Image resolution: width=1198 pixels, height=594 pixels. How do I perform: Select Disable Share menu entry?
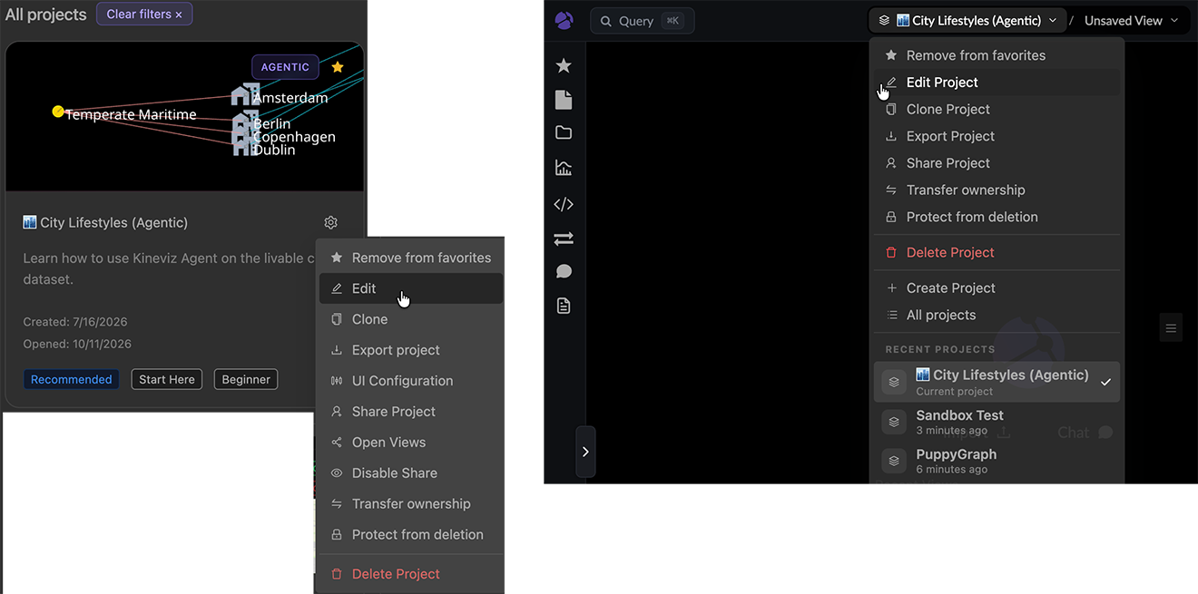(410, 473)
